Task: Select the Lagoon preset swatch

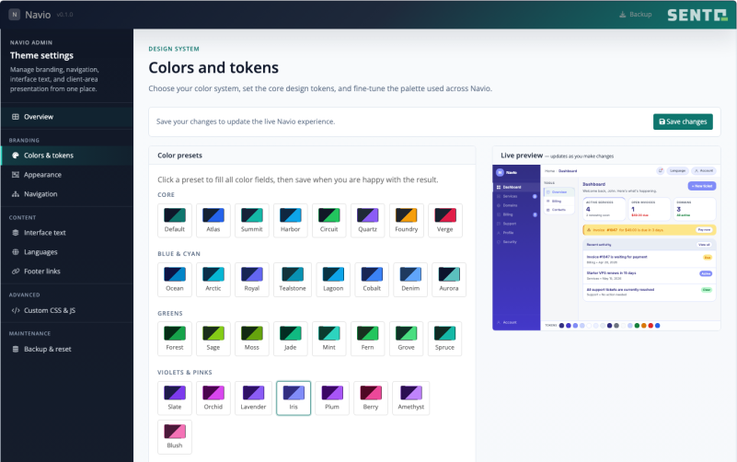Action: 333,280
